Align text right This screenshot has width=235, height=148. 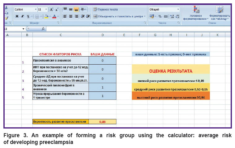(x=76, y=16)
